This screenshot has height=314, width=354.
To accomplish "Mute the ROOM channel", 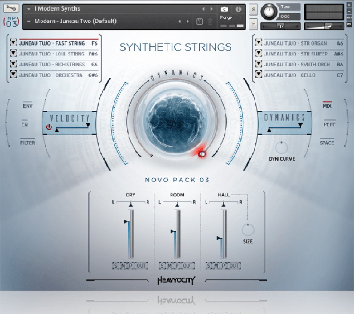I will (169, 266).
